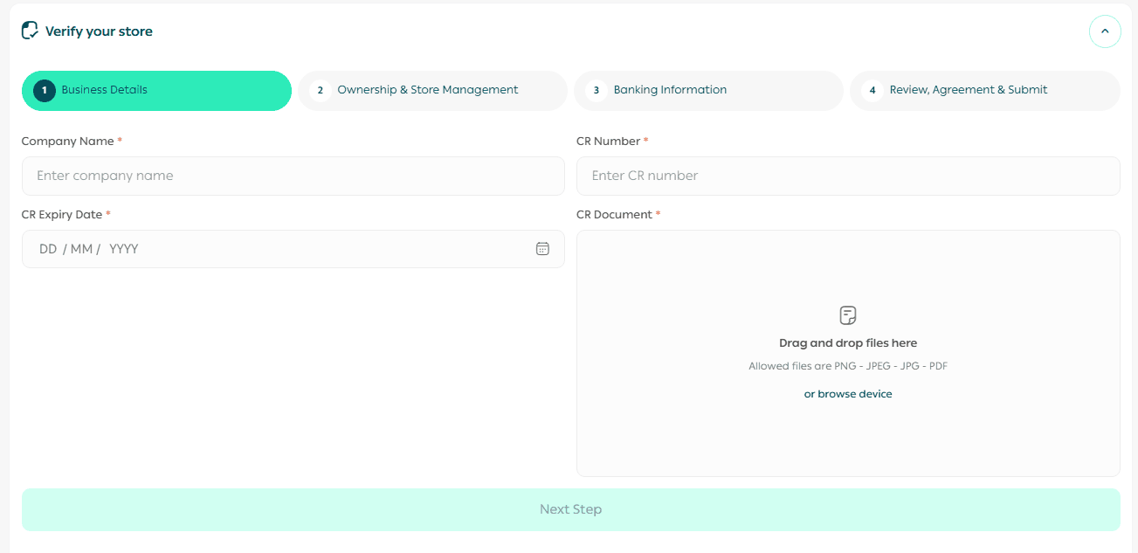Click the CR Expiry Date field
Screen dimensions: 1138x553
(293, 249)
